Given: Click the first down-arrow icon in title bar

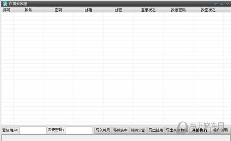Looking at the screenshot, I should point(216,4).
